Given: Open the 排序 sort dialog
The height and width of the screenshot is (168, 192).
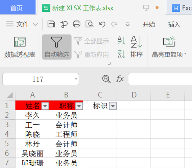Looking at the screenshot, I should pyautogui.click(x=136, y=47).
